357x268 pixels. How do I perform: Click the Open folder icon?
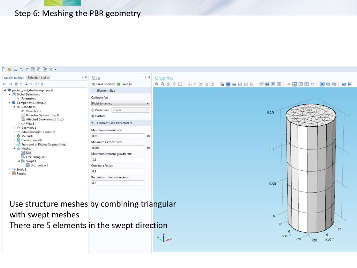(x=9, y=69)
